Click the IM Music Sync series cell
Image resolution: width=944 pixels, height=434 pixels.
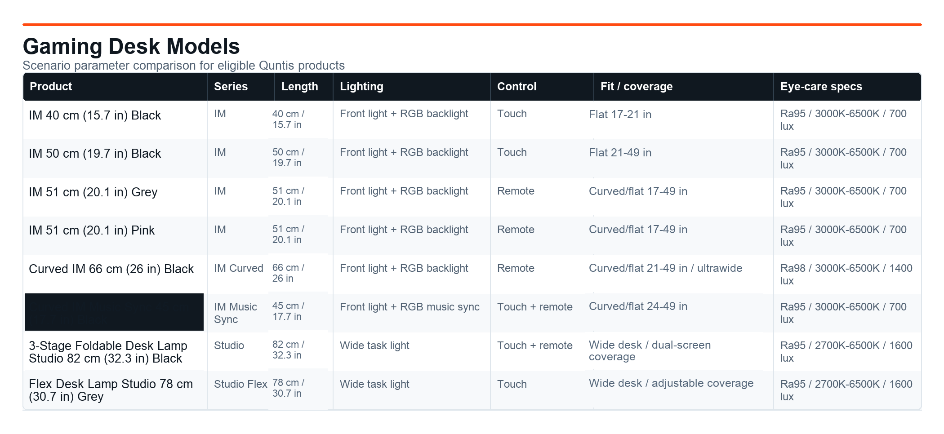click(x=236, y=313)
